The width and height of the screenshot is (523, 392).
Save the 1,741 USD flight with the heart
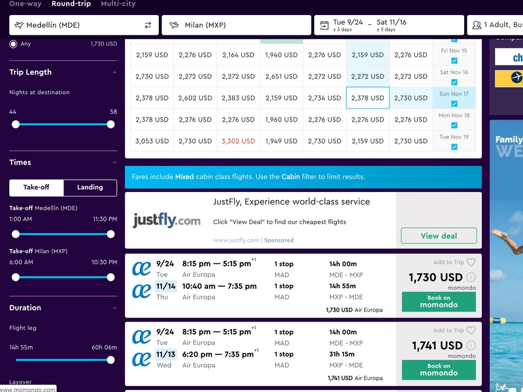pos(471,331)
